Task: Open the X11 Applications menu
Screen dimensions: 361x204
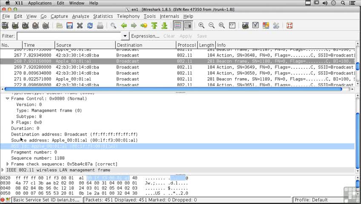Action: click(x=40, y=3)
